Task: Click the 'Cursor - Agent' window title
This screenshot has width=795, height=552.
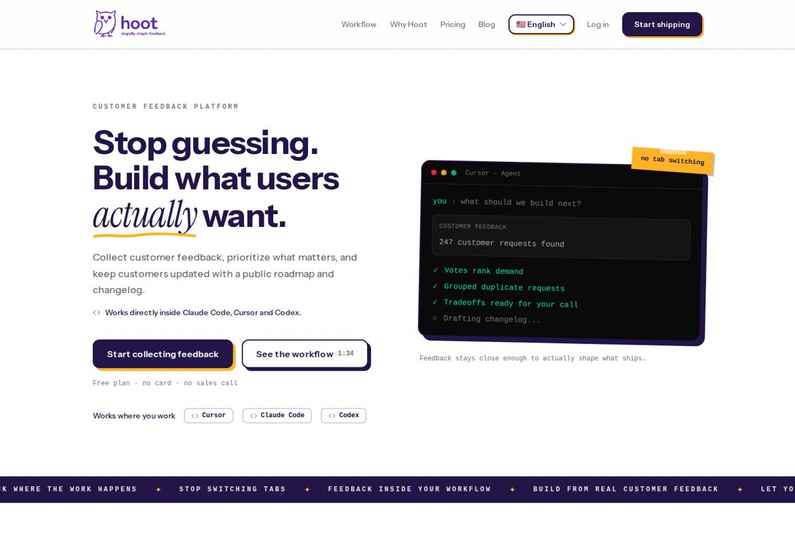Action: [x=493, y=173]
